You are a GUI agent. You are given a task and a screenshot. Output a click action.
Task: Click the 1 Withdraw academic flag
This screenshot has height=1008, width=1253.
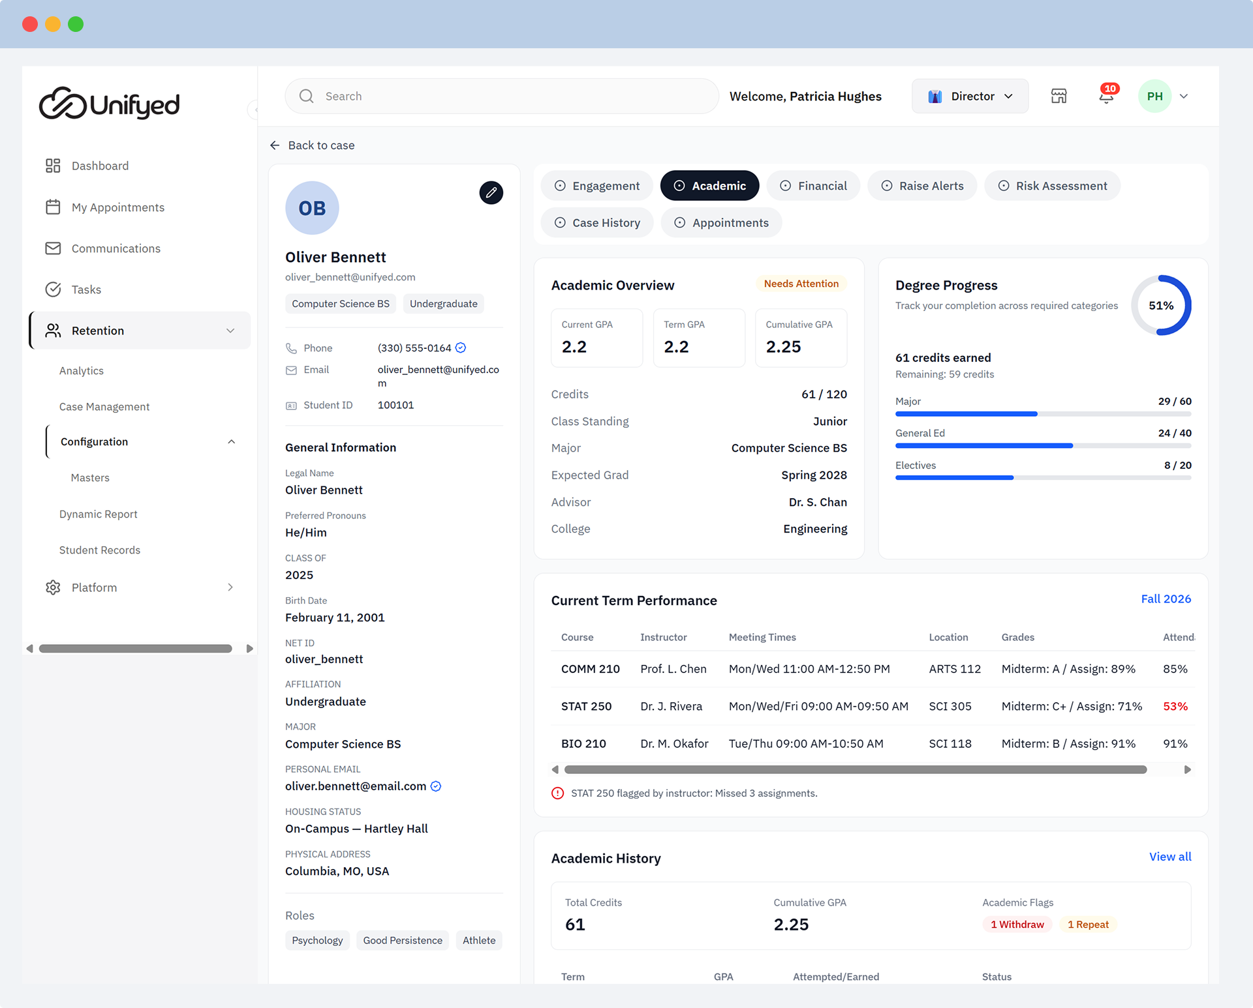(1017, 925)
